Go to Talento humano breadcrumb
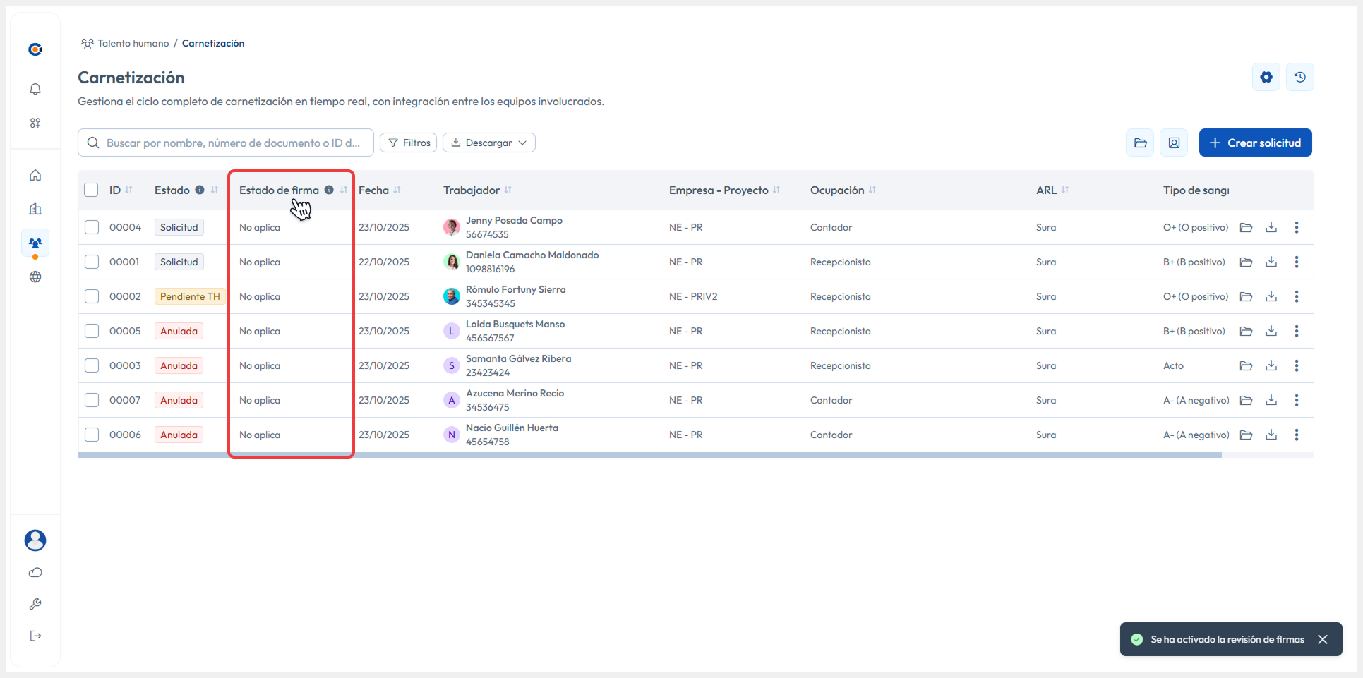The image size is (1363, 678). click(x=133, y=43)
